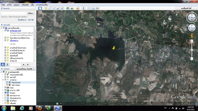Image resolution: width=198 pixels, height=111 pixels.
Task: Expand the Ocean layer tree node
Action: coord(3,93)
